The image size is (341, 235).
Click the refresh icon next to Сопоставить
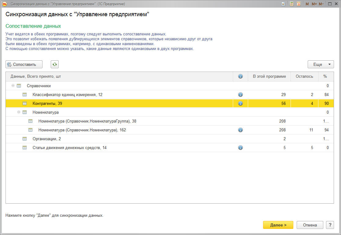(x=54, y=64)
